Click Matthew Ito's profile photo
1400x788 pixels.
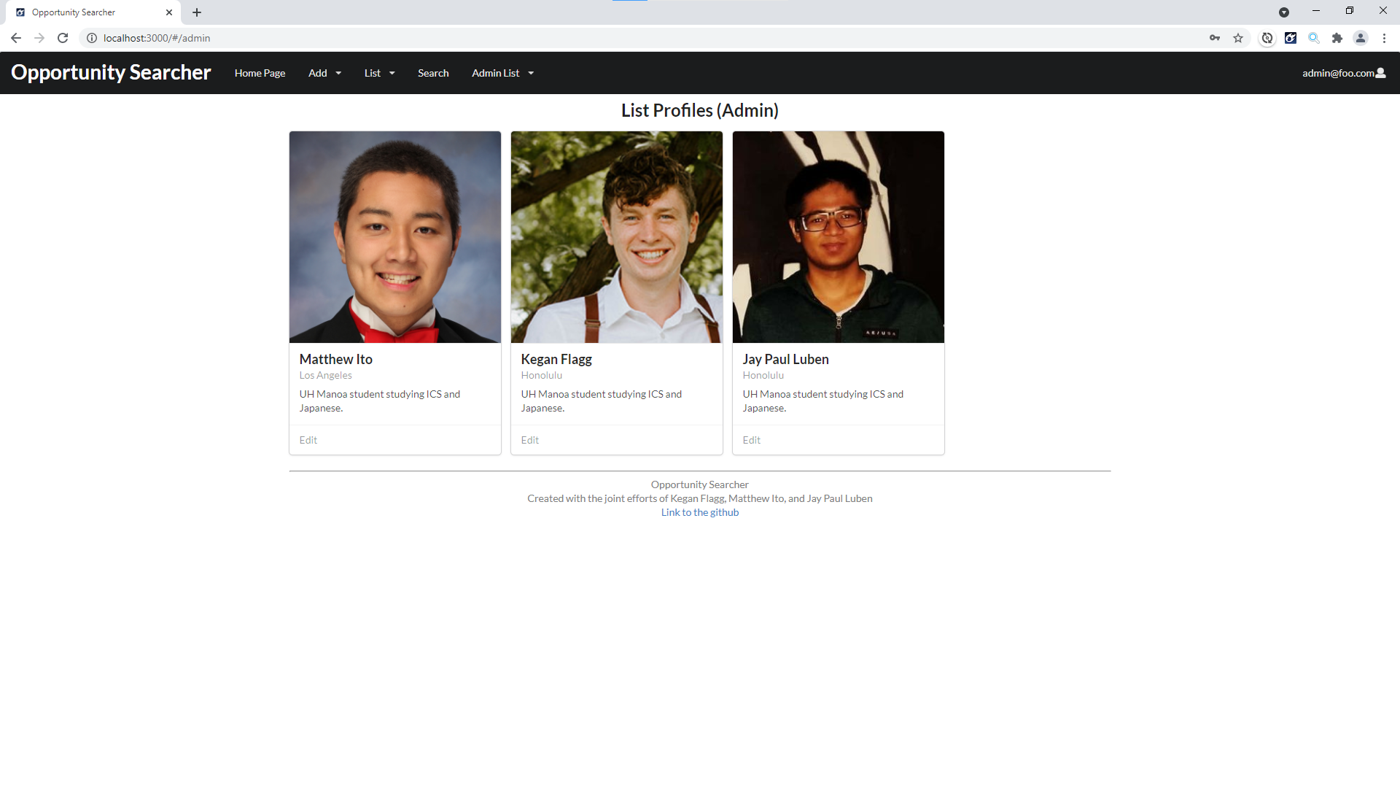pos(395,237)
